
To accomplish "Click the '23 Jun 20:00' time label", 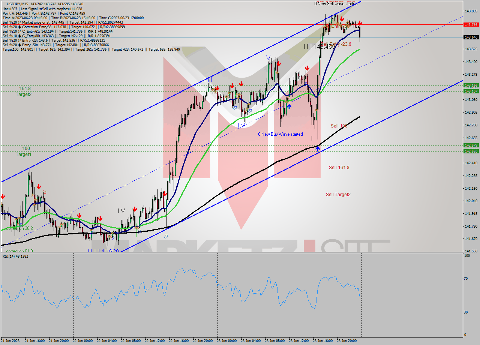I will (x=346, y=341).
